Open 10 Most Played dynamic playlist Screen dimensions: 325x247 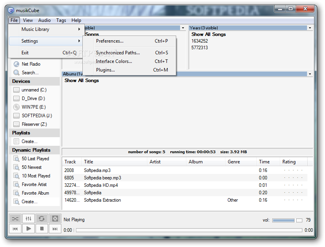point(36,176)
